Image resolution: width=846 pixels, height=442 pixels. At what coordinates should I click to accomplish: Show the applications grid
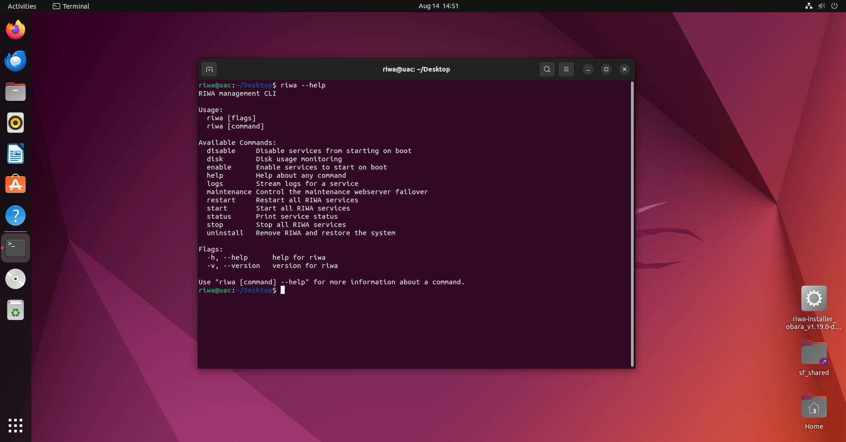15,426
